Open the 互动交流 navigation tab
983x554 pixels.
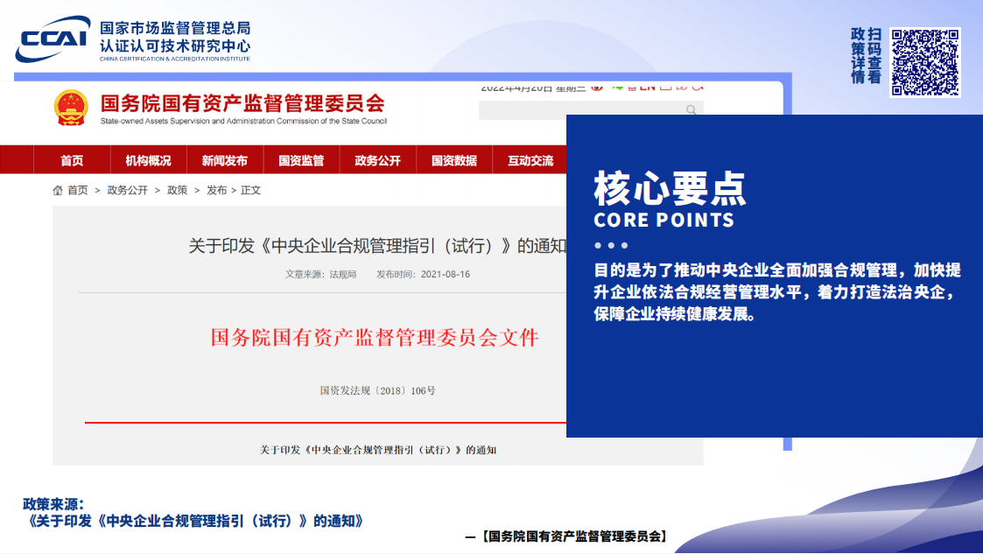(530, 160)
